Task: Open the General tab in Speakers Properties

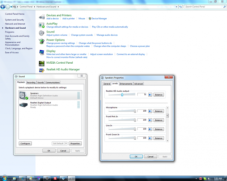Action: point(107,84)
